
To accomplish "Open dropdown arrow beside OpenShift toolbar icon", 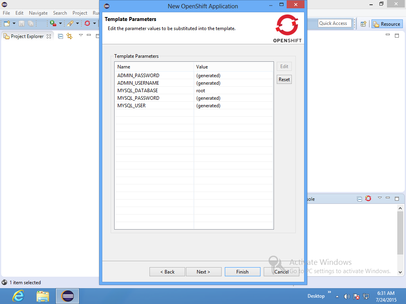I will click(94, 23).
